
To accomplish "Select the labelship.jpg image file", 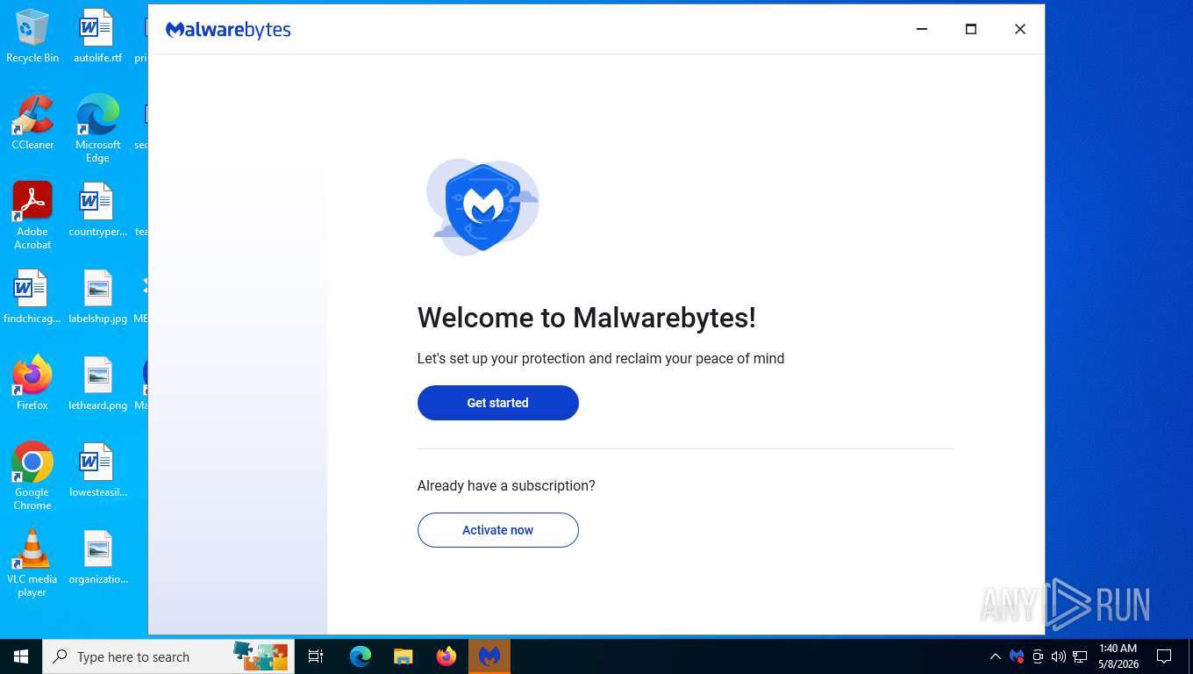I will coord(97,298).
